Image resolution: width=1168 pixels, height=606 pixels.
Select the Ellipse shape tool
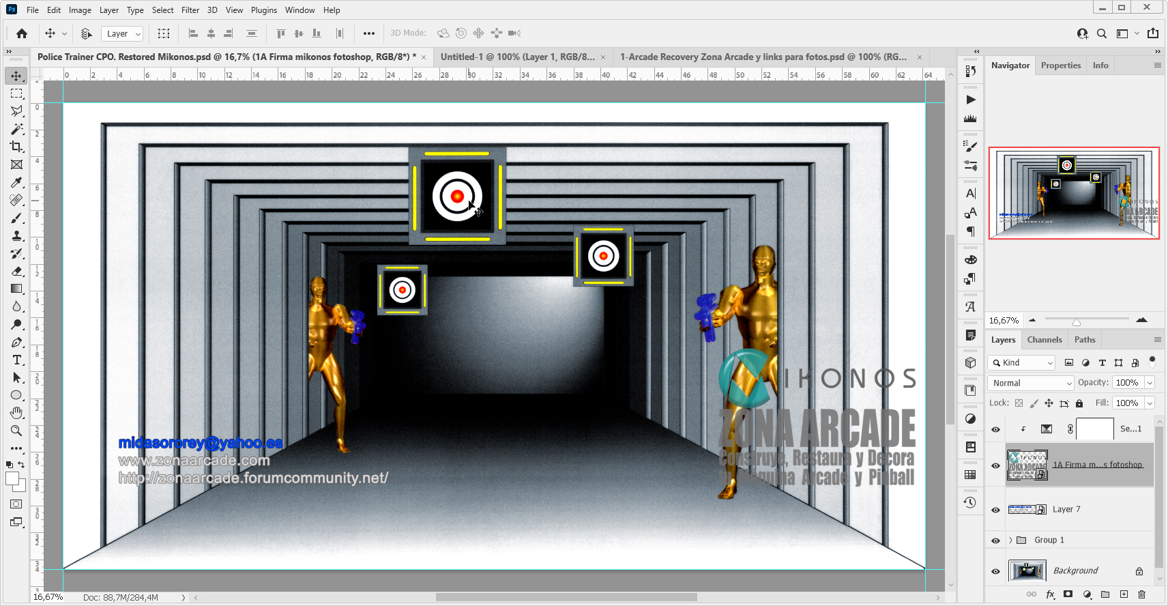coord(16,395)
